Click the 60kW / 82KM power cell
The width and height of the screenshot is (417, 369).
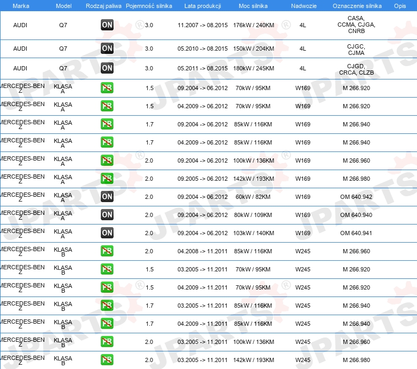pos(253,197)
